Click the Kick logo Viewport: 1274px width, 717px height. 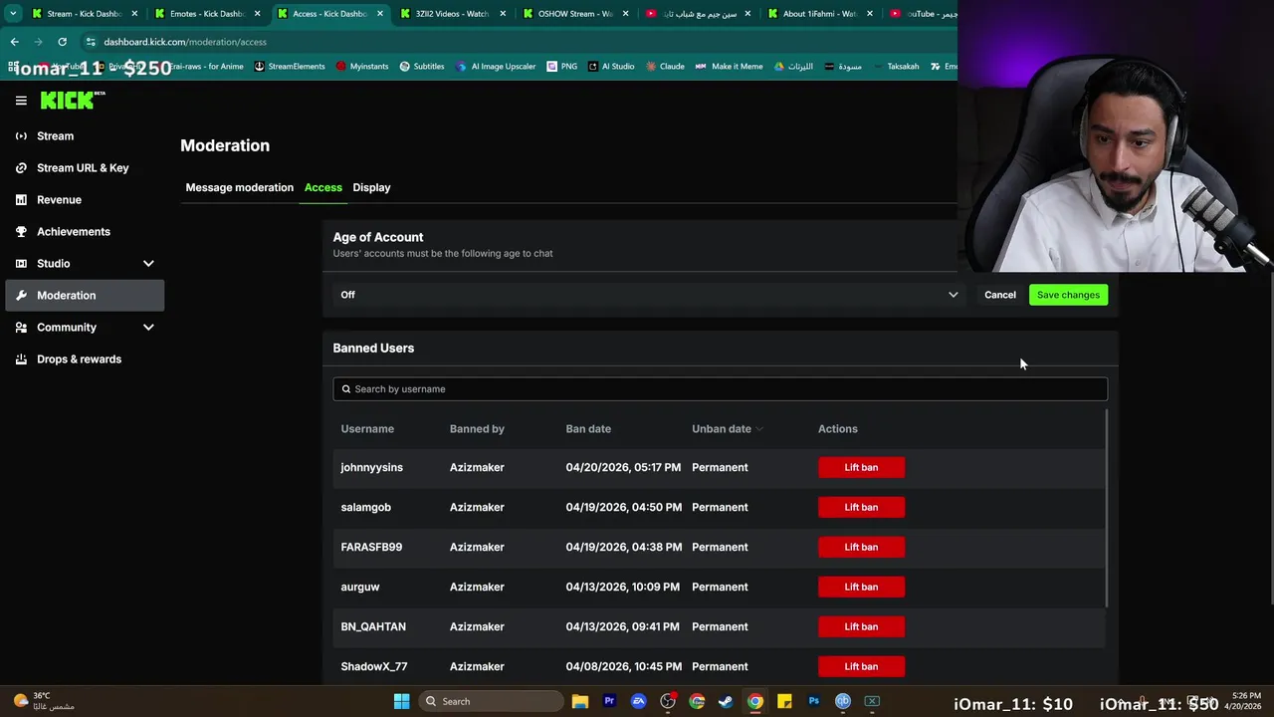[72, 100]
